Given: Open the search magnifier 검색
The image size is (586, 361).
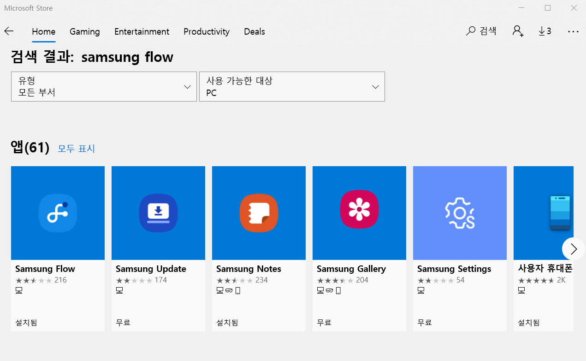Looking at the screenshot, I should pyautogui.click(x=481, y=31).
